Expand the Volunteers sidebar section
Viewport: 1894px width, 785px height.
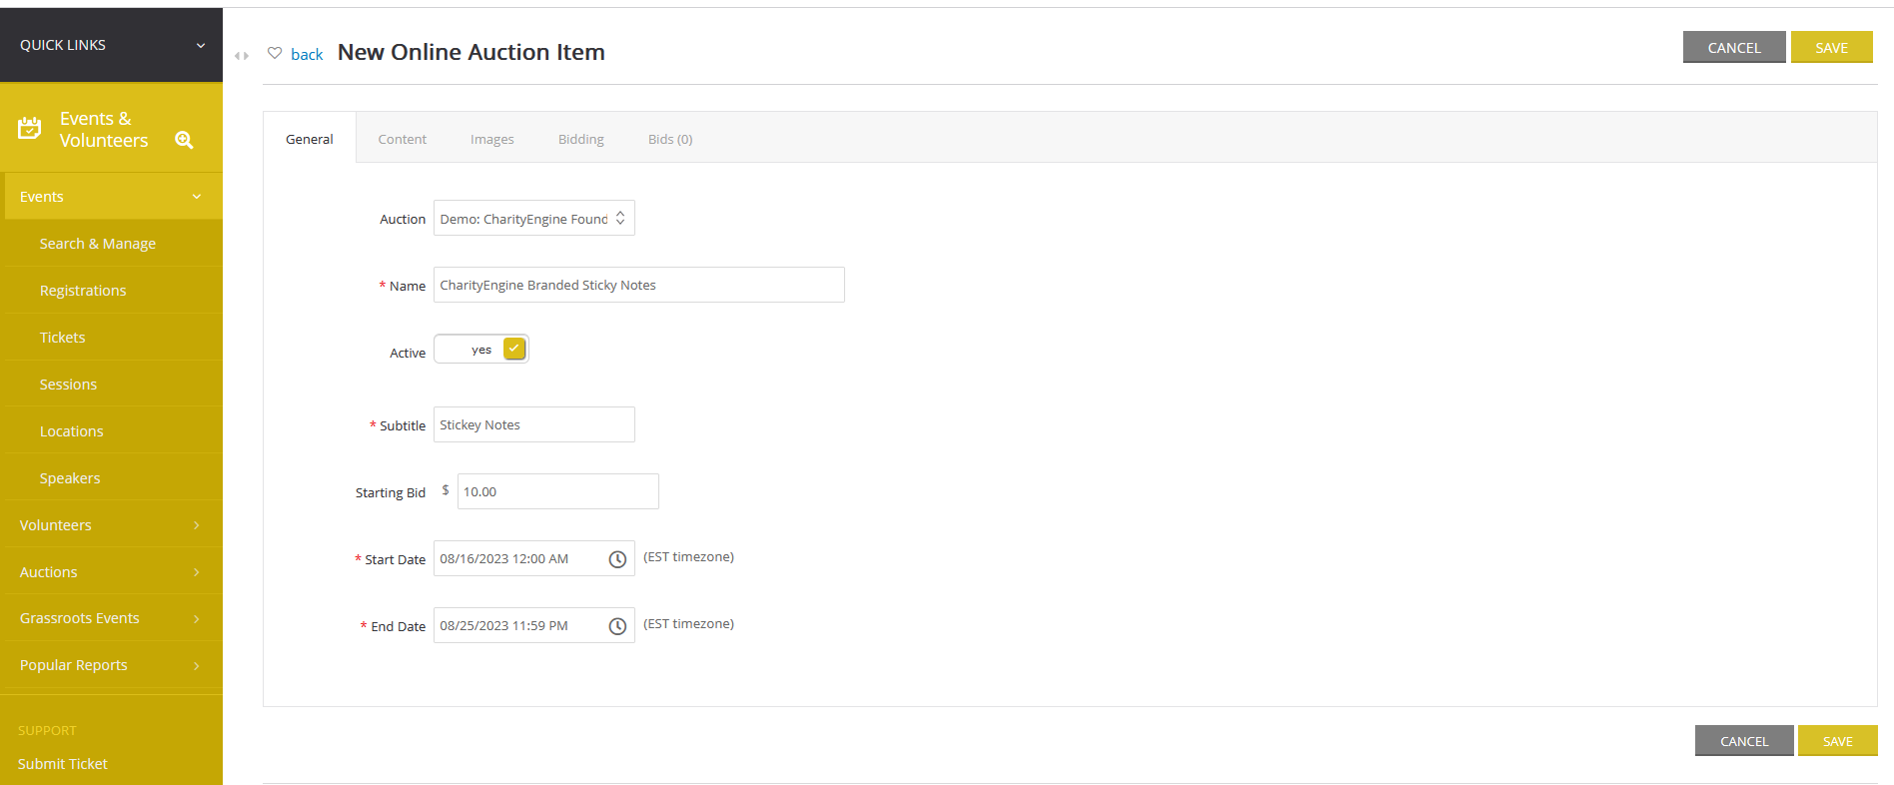pyautogui.click(x=111, y=525)
